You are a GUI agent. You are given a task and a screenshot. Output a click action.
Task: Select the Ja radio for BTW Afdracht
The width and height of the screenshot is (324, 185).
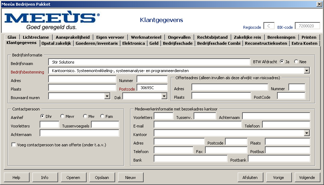point(282,61)
